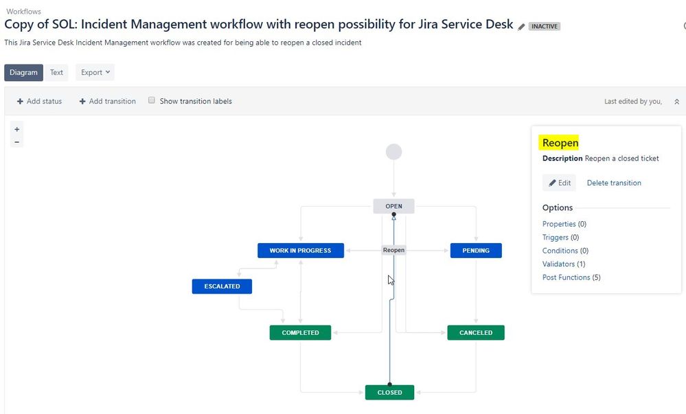686x414 pixels.
Task: Click the Reopen heading in side panel
Action: pyautogui.click(x=560, y=143)
